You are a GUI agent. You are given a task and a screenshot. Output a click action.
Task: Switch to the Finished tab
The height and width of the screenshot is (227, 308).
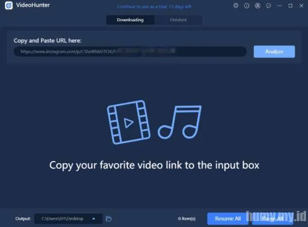(x=178, y=20)
